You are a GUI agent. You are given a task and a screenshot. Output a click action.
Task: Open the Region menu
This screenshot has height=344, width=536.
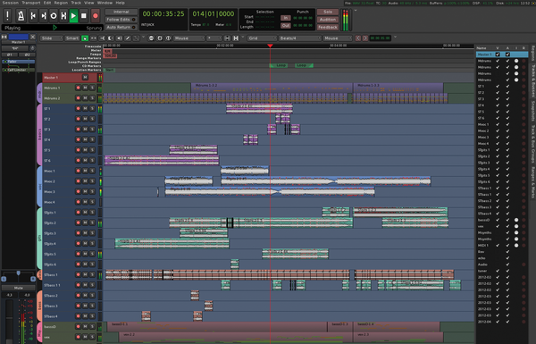point(61,3)
